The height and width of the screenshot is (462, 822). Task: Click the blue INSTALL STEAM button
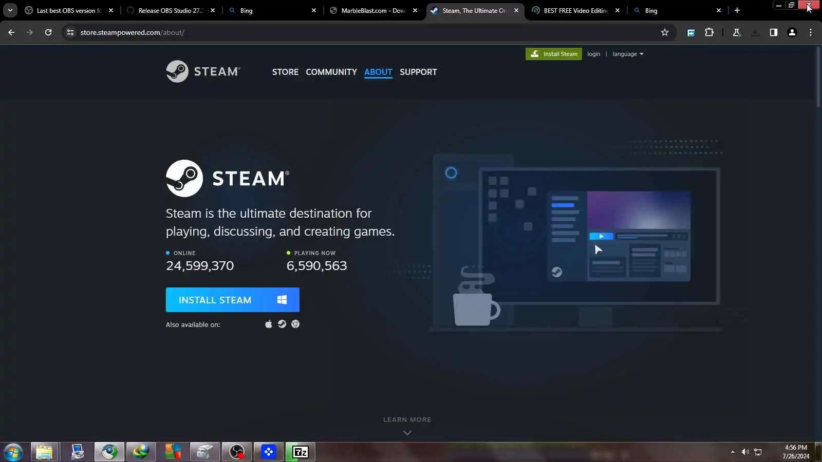point(232,300)
